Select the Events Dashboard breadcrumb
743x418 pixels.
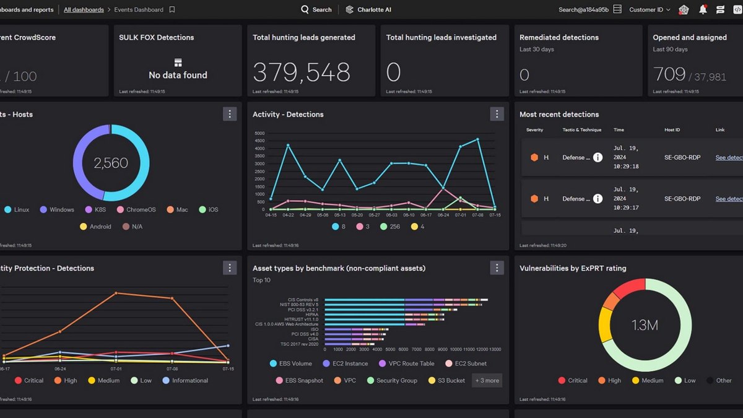(139, 10)
